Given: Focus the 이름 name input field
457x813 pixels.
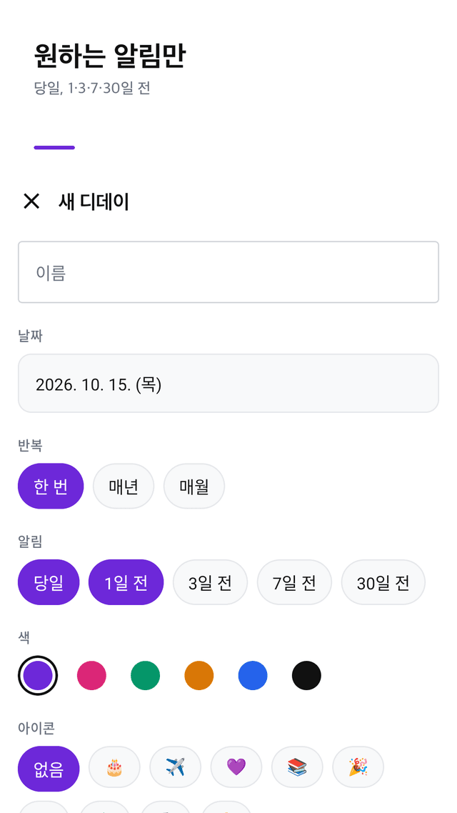Looking at the screenshot, I should tap(228, 272).
